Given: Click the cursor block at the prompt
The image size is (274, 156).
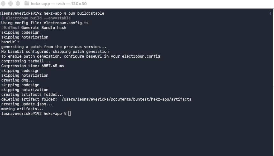Looking at the screenshot, I should click(70, 113).
